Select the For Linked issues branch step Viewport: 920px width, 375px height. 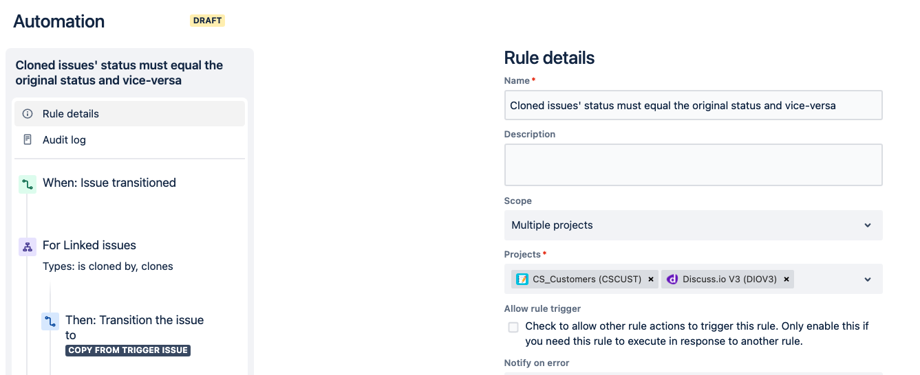pos(89,245)
